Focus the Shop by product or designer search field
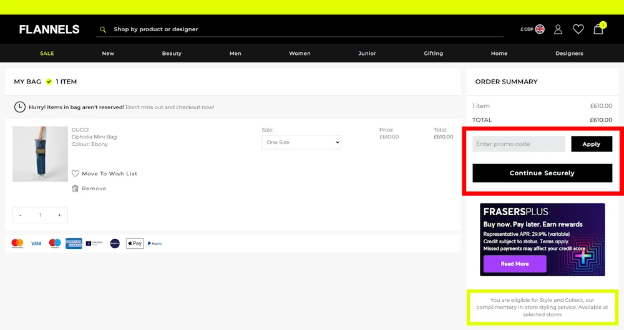This screenshot has width=624, height=330. 300,29
